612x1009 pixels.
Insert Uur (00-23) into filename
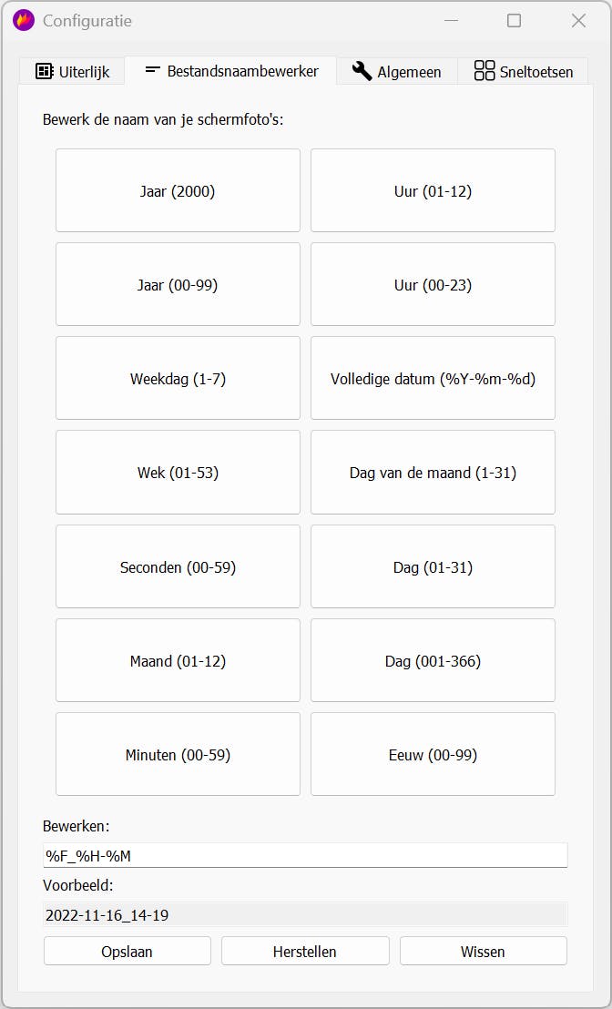click(433, 285)
